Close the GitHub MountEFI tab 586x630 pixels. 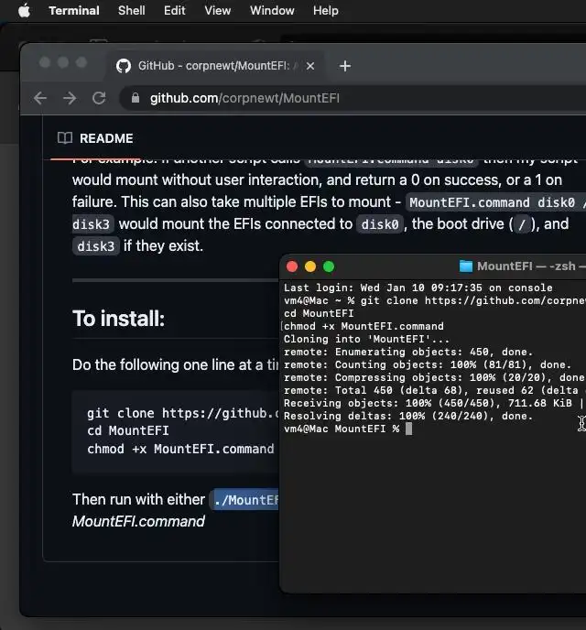point(310,66)
